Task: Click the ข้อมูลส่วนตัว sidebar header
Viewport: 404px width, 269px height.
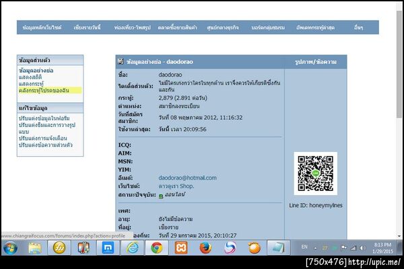Action: pos(50,61)
